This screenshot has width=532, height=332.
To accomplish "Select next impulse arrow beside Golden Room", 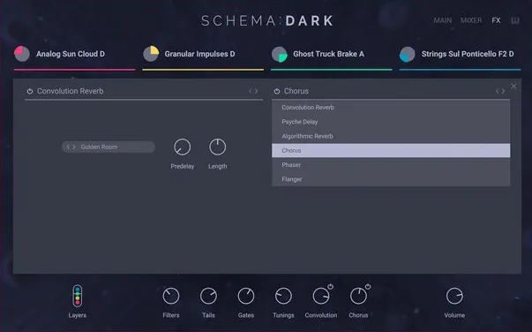I will point(73,147).
